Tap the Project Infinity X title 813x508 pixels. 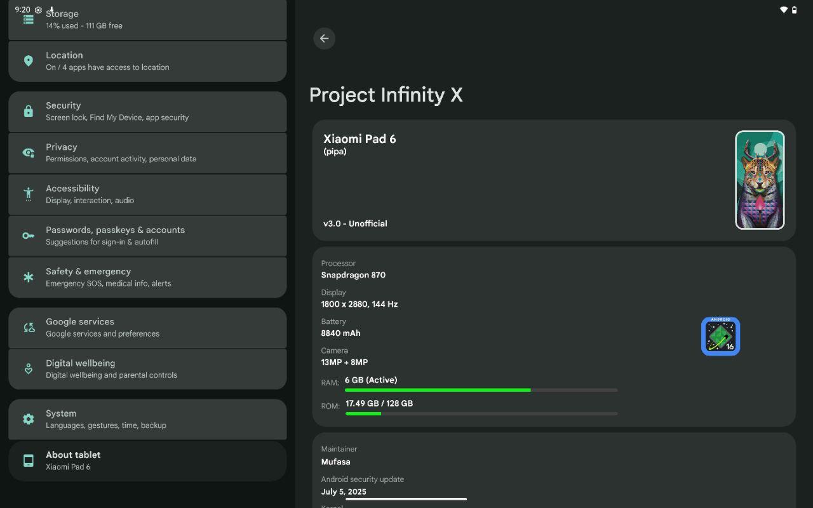[x=386, y=95]
